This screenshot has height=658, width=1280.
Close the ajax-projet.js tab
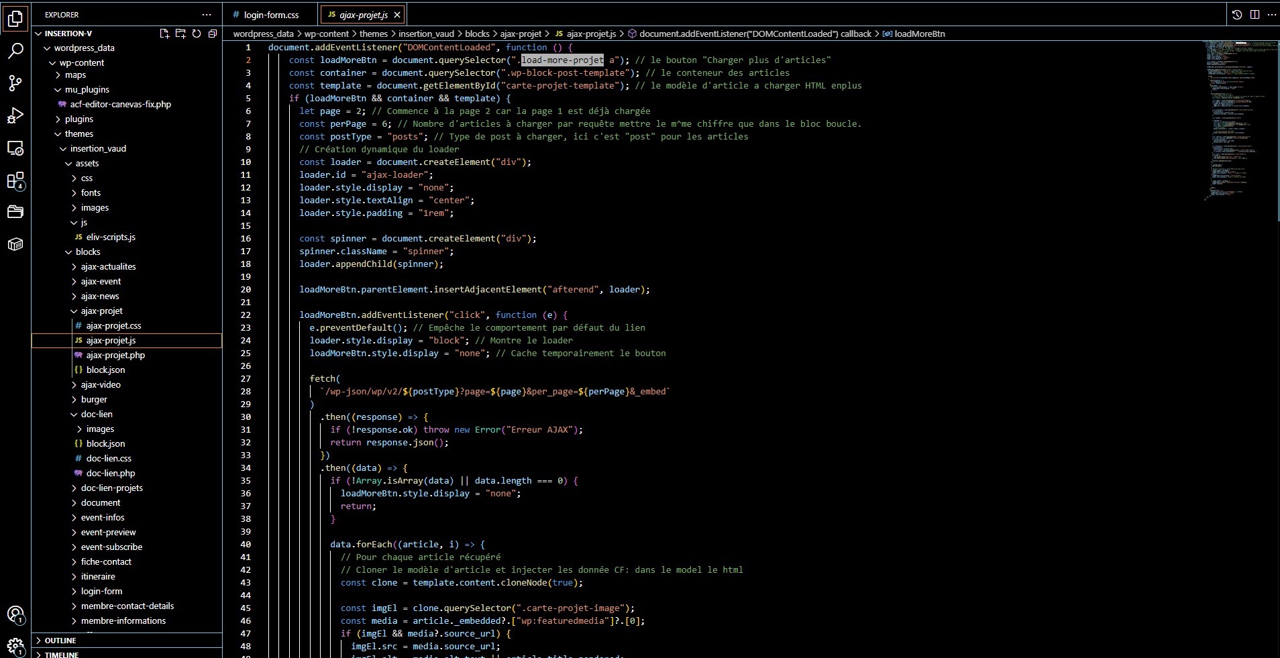[397, 15]
